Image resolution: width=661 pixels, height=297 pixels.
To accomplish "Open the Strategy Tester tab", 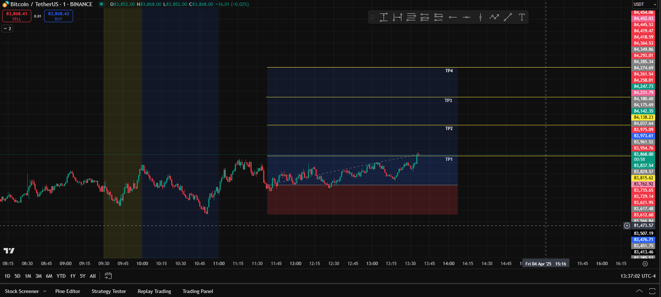I will [109, 291].
